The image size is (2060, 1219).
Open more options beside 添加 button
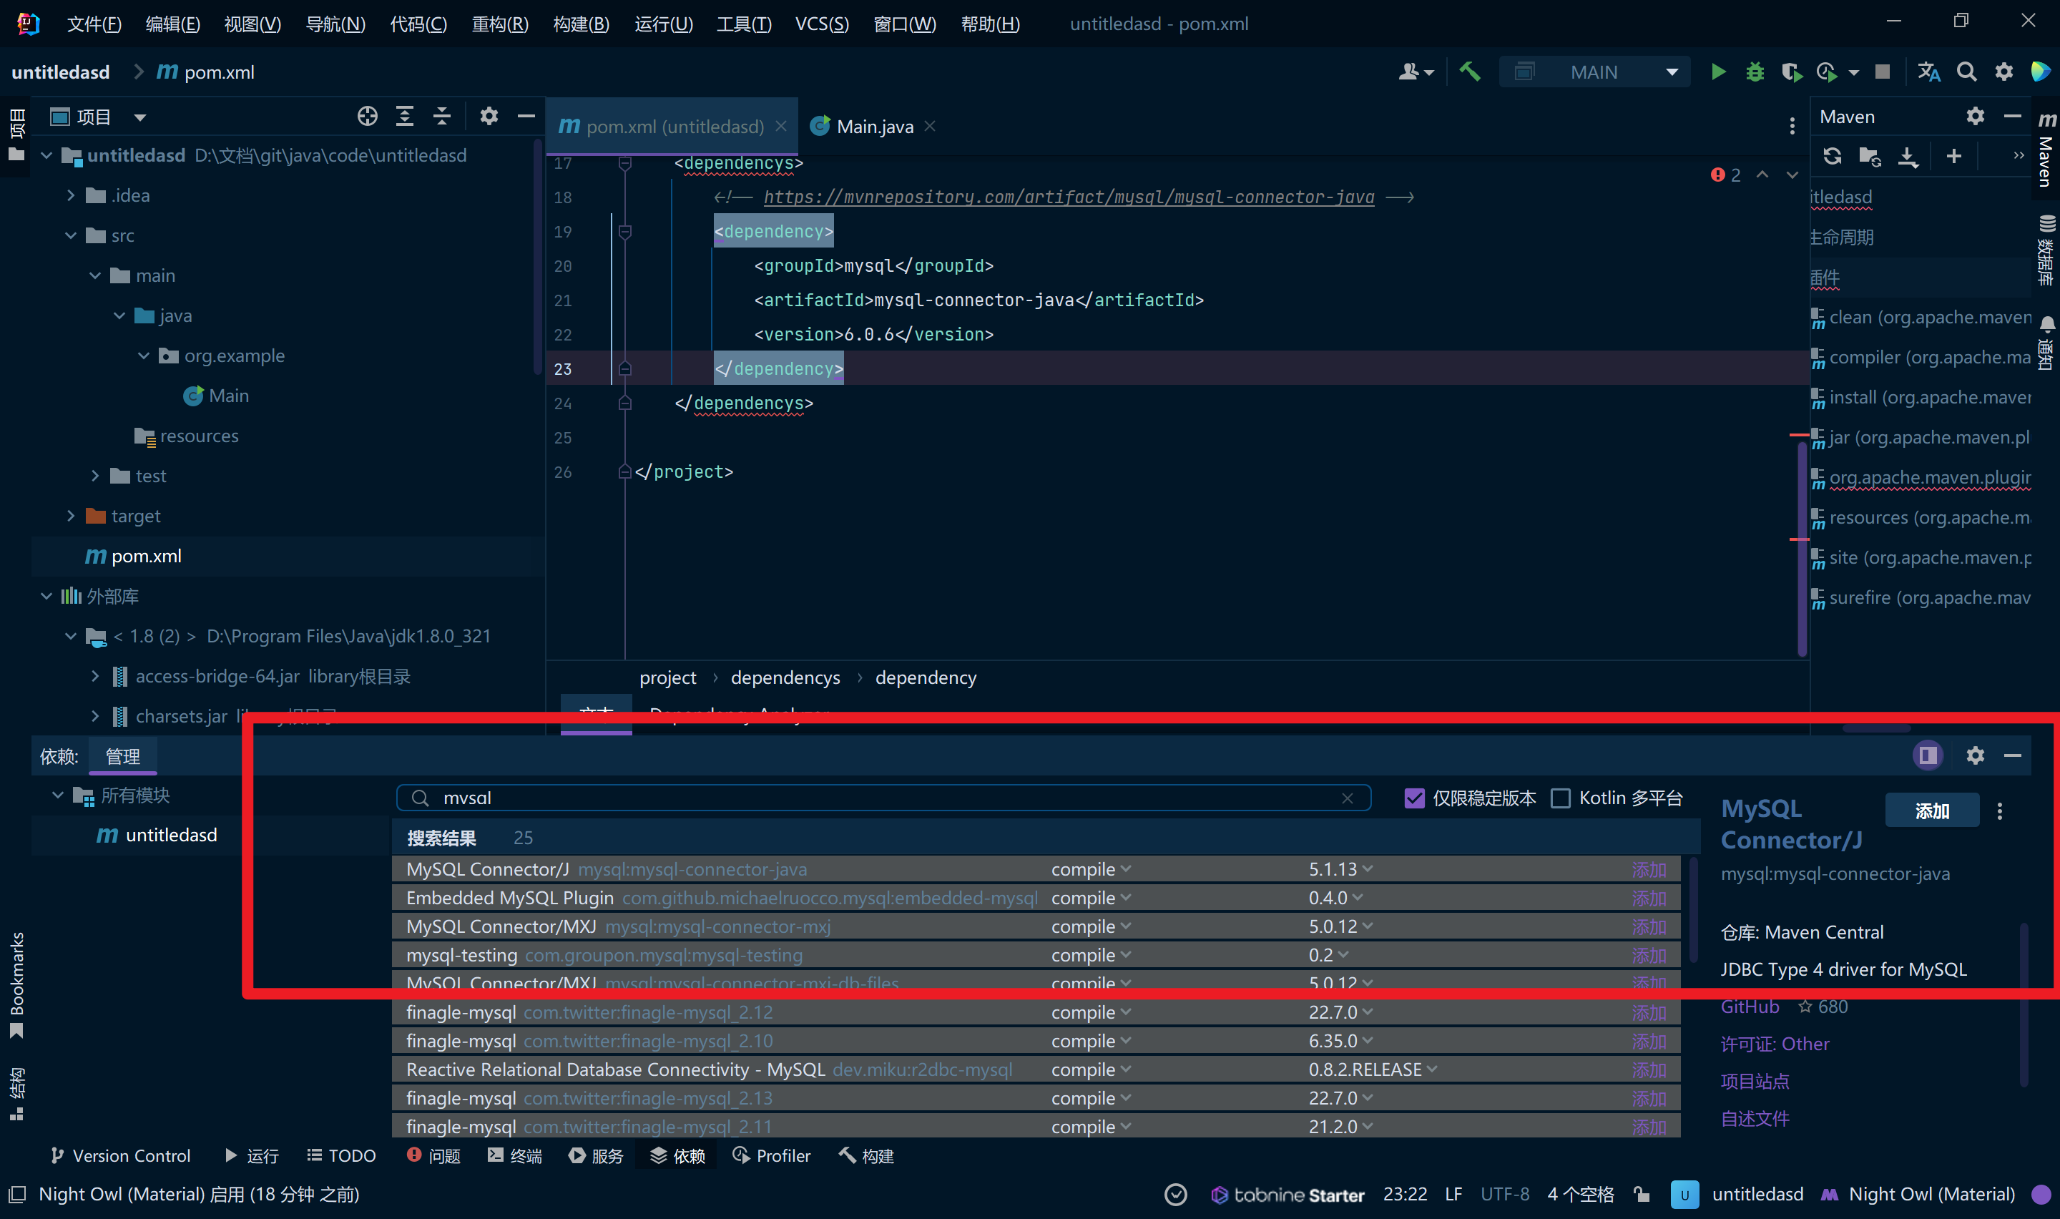[2000, 811]
